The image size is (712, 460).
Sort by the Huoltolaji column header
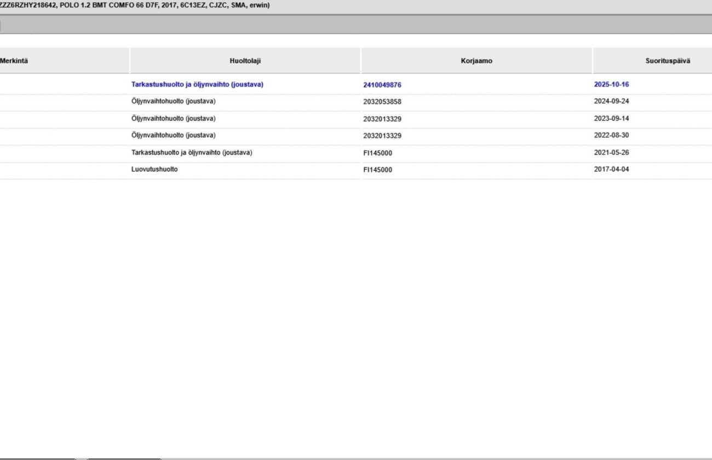pos(245,61)
